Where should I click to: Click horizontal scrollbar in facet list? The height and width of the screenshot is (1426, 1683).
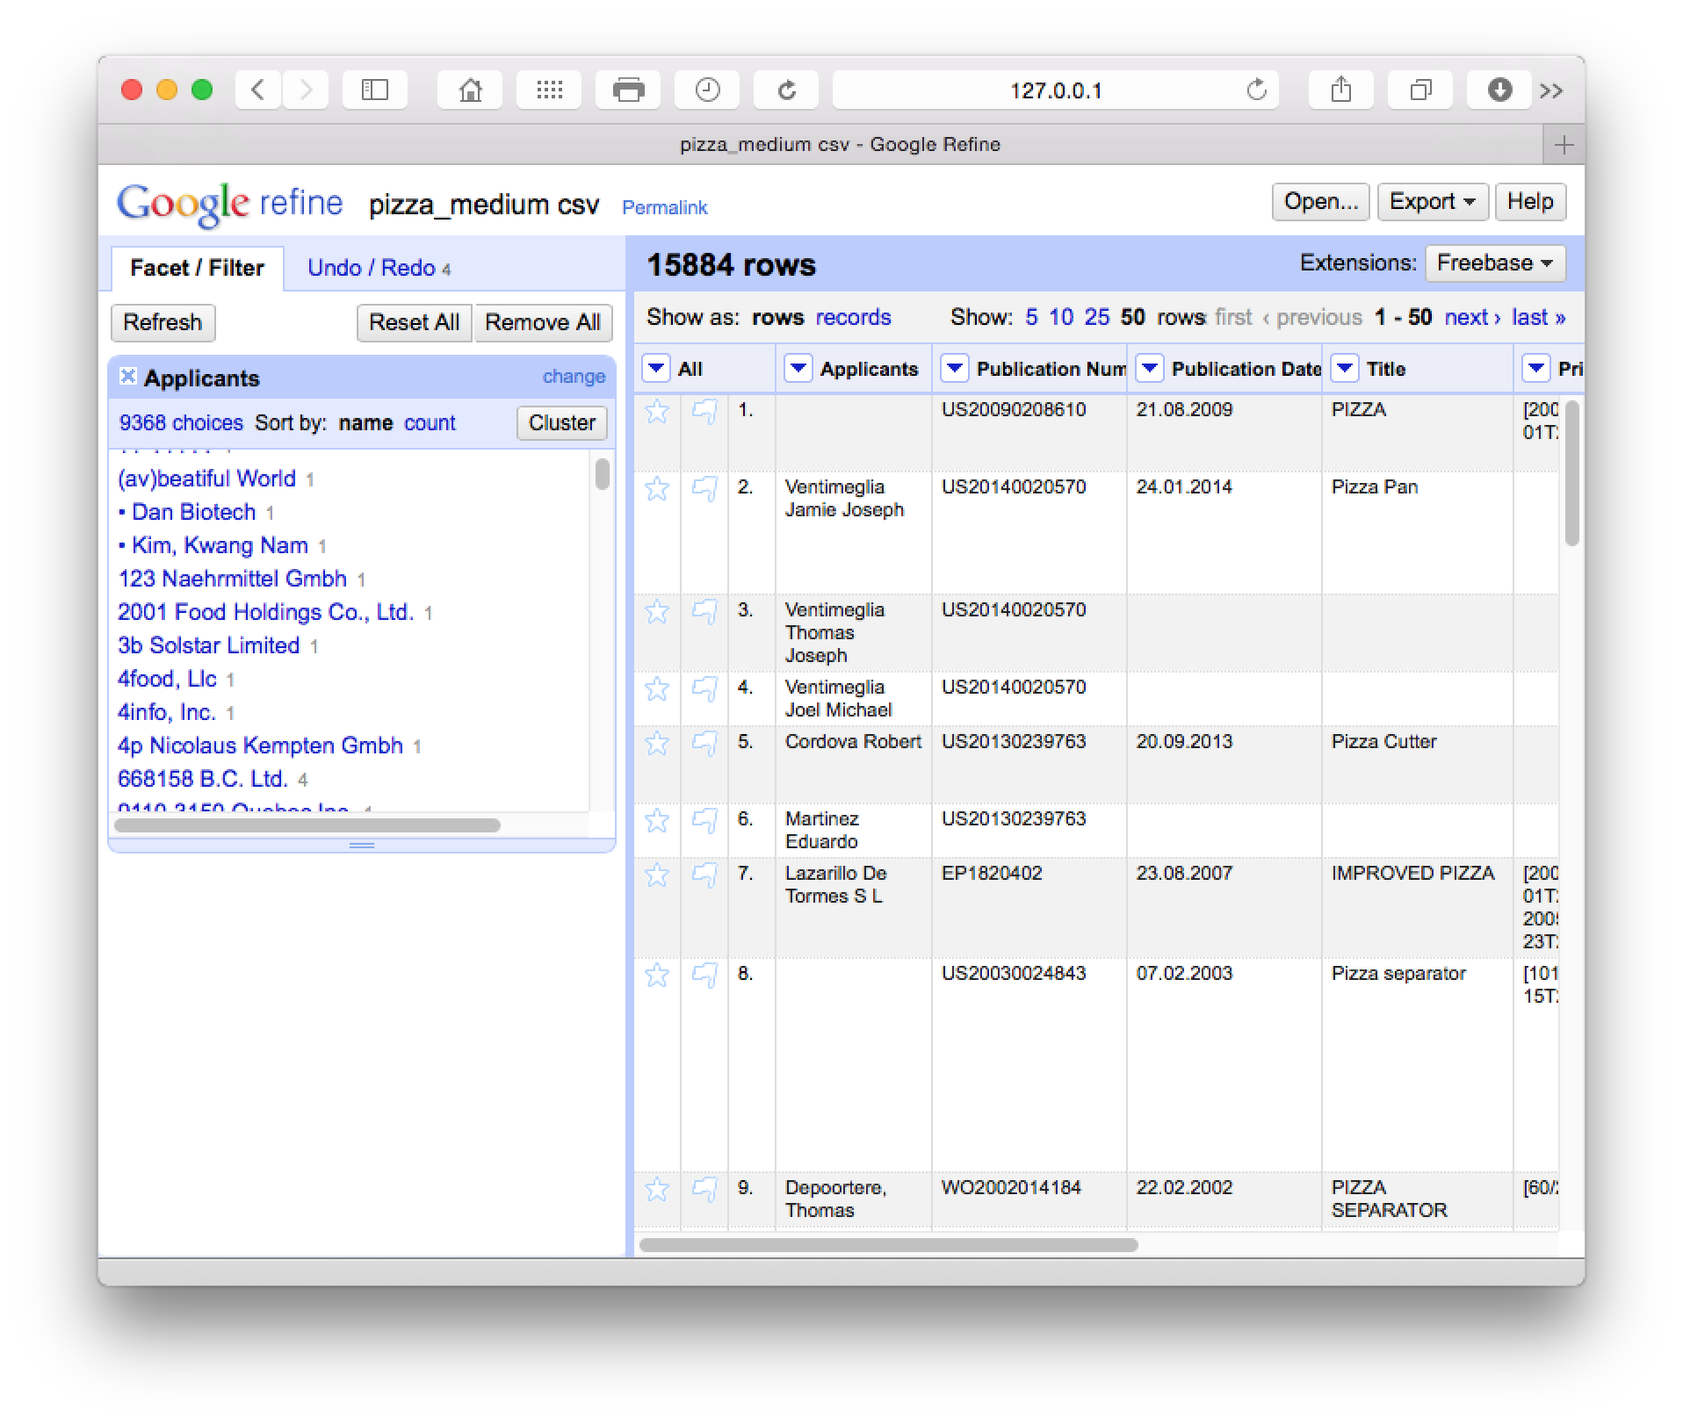coord(307,825)
